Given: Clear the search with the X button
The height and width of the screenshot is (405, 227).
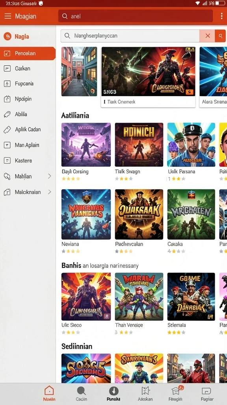Looking at the screenshot, I should pyautogui.click(x=208, y=36).
